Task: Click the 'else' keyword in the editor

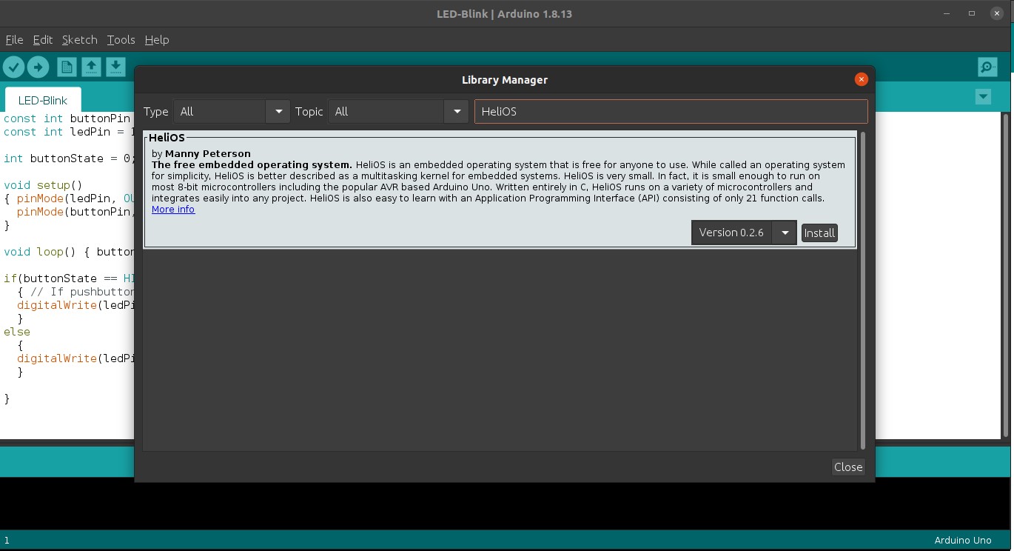Action: [x=17, y=332]
